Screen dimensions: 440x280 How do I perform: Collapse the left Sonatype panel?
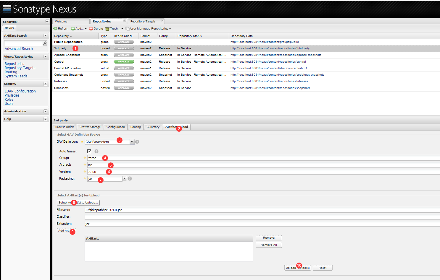click(x=47, y=22)
